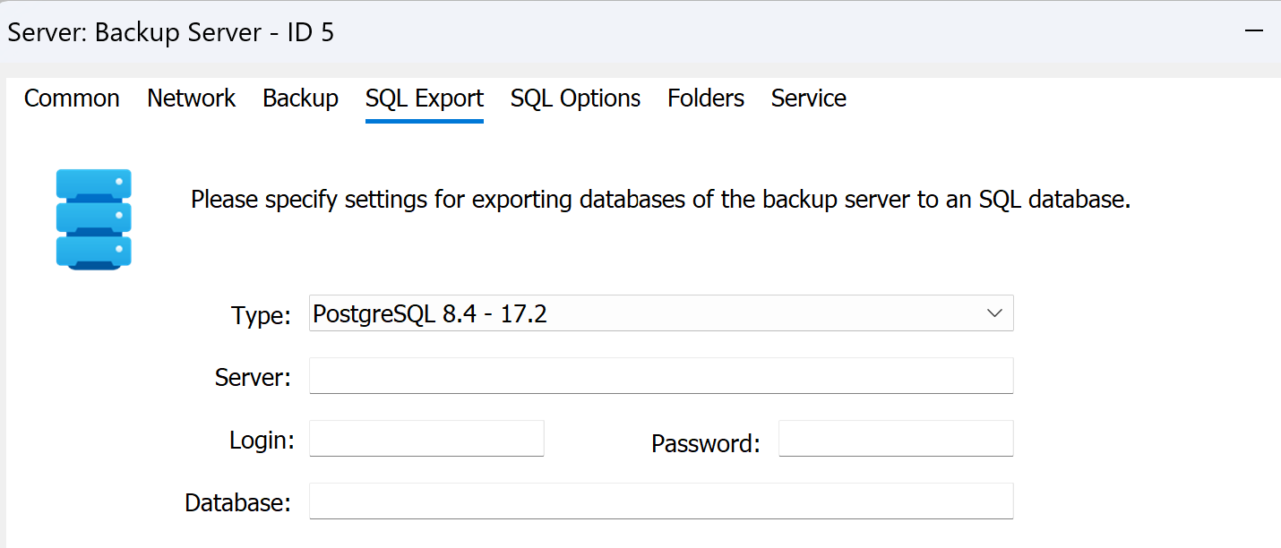Switch to the Folders tab

click(x=705, y=98)
